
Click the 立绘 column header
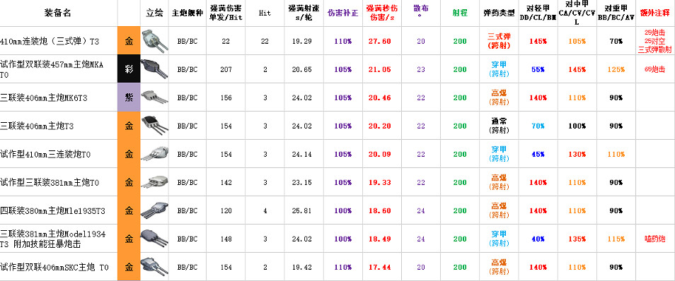154,13
